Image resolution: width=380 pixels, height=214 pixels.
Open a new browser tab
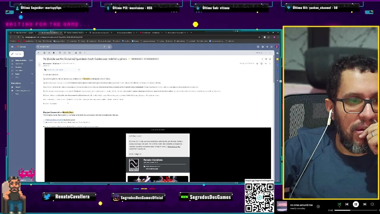[191, 33]
